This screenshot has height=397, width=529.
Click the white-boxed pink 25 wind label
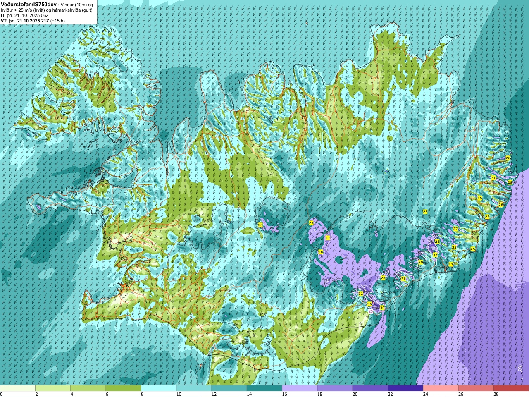371,311
